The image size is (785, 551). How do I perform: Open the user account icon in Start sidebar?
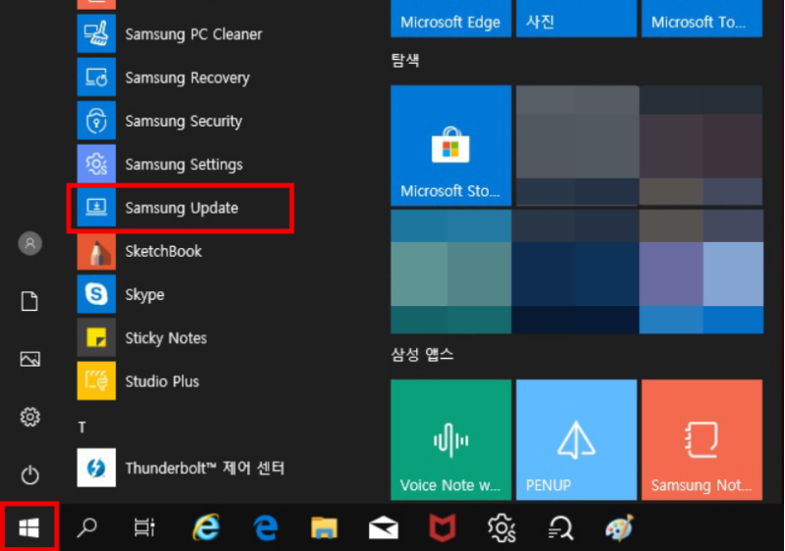point(30,243)
